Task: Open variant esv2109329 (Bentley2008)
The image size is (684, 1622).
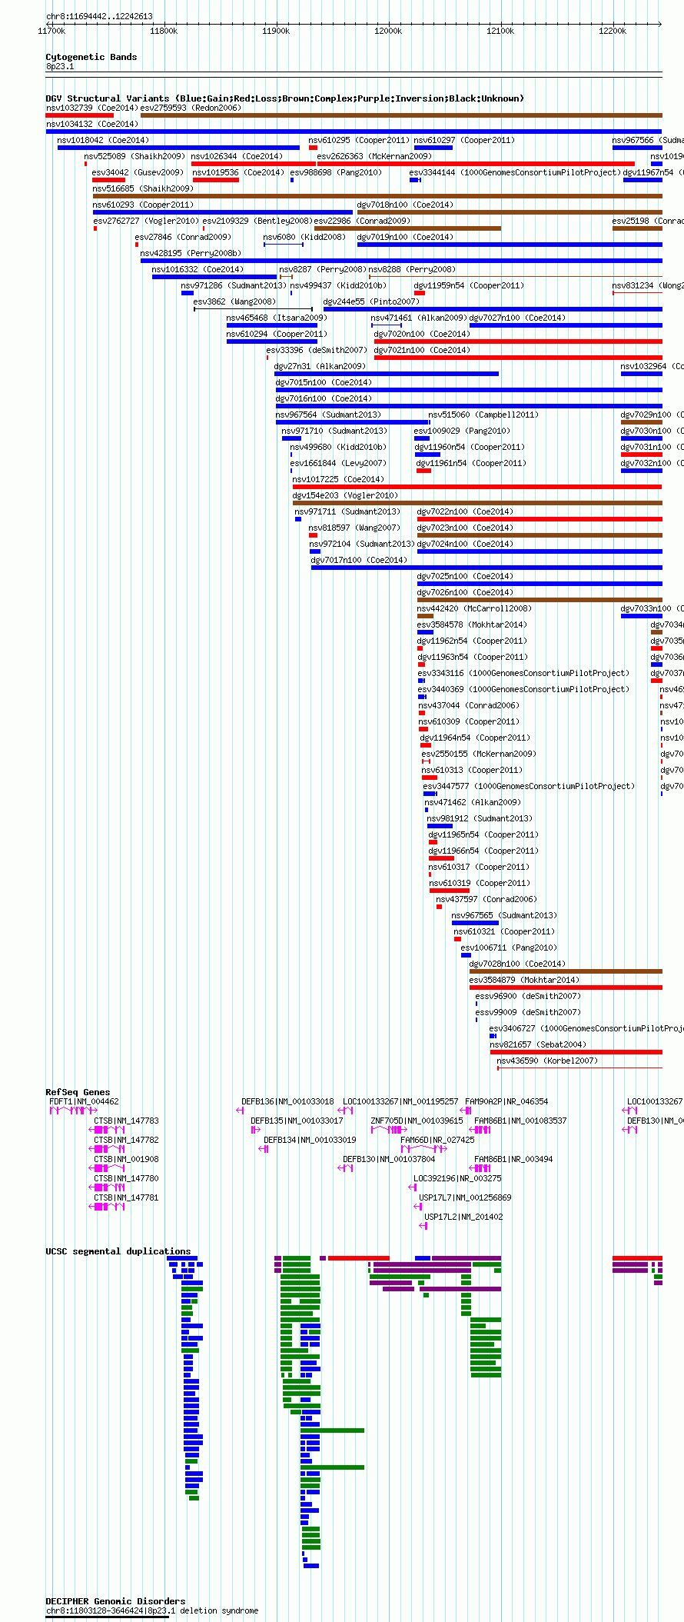Action: click(257, 221)
